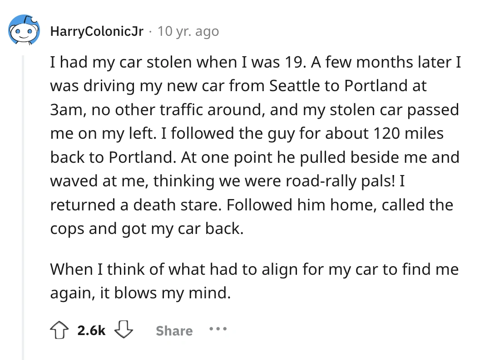Click the phrase "road-rally pals!"
The height and width of the screenshot is (360, 504).
click(340, 181)
